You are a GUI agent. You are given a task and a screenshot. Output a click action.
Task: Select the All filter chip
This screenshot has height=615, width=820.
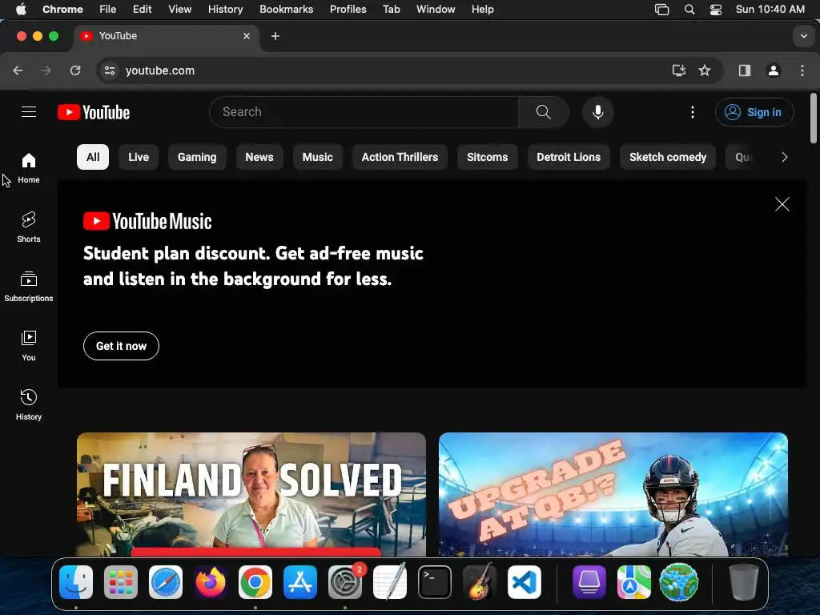(93, 157)
